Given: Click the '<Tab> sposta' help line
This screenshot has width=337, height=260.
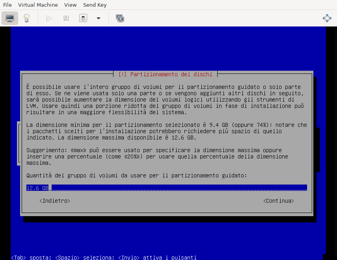Looking at the screenshot, I should coord(104,257).
